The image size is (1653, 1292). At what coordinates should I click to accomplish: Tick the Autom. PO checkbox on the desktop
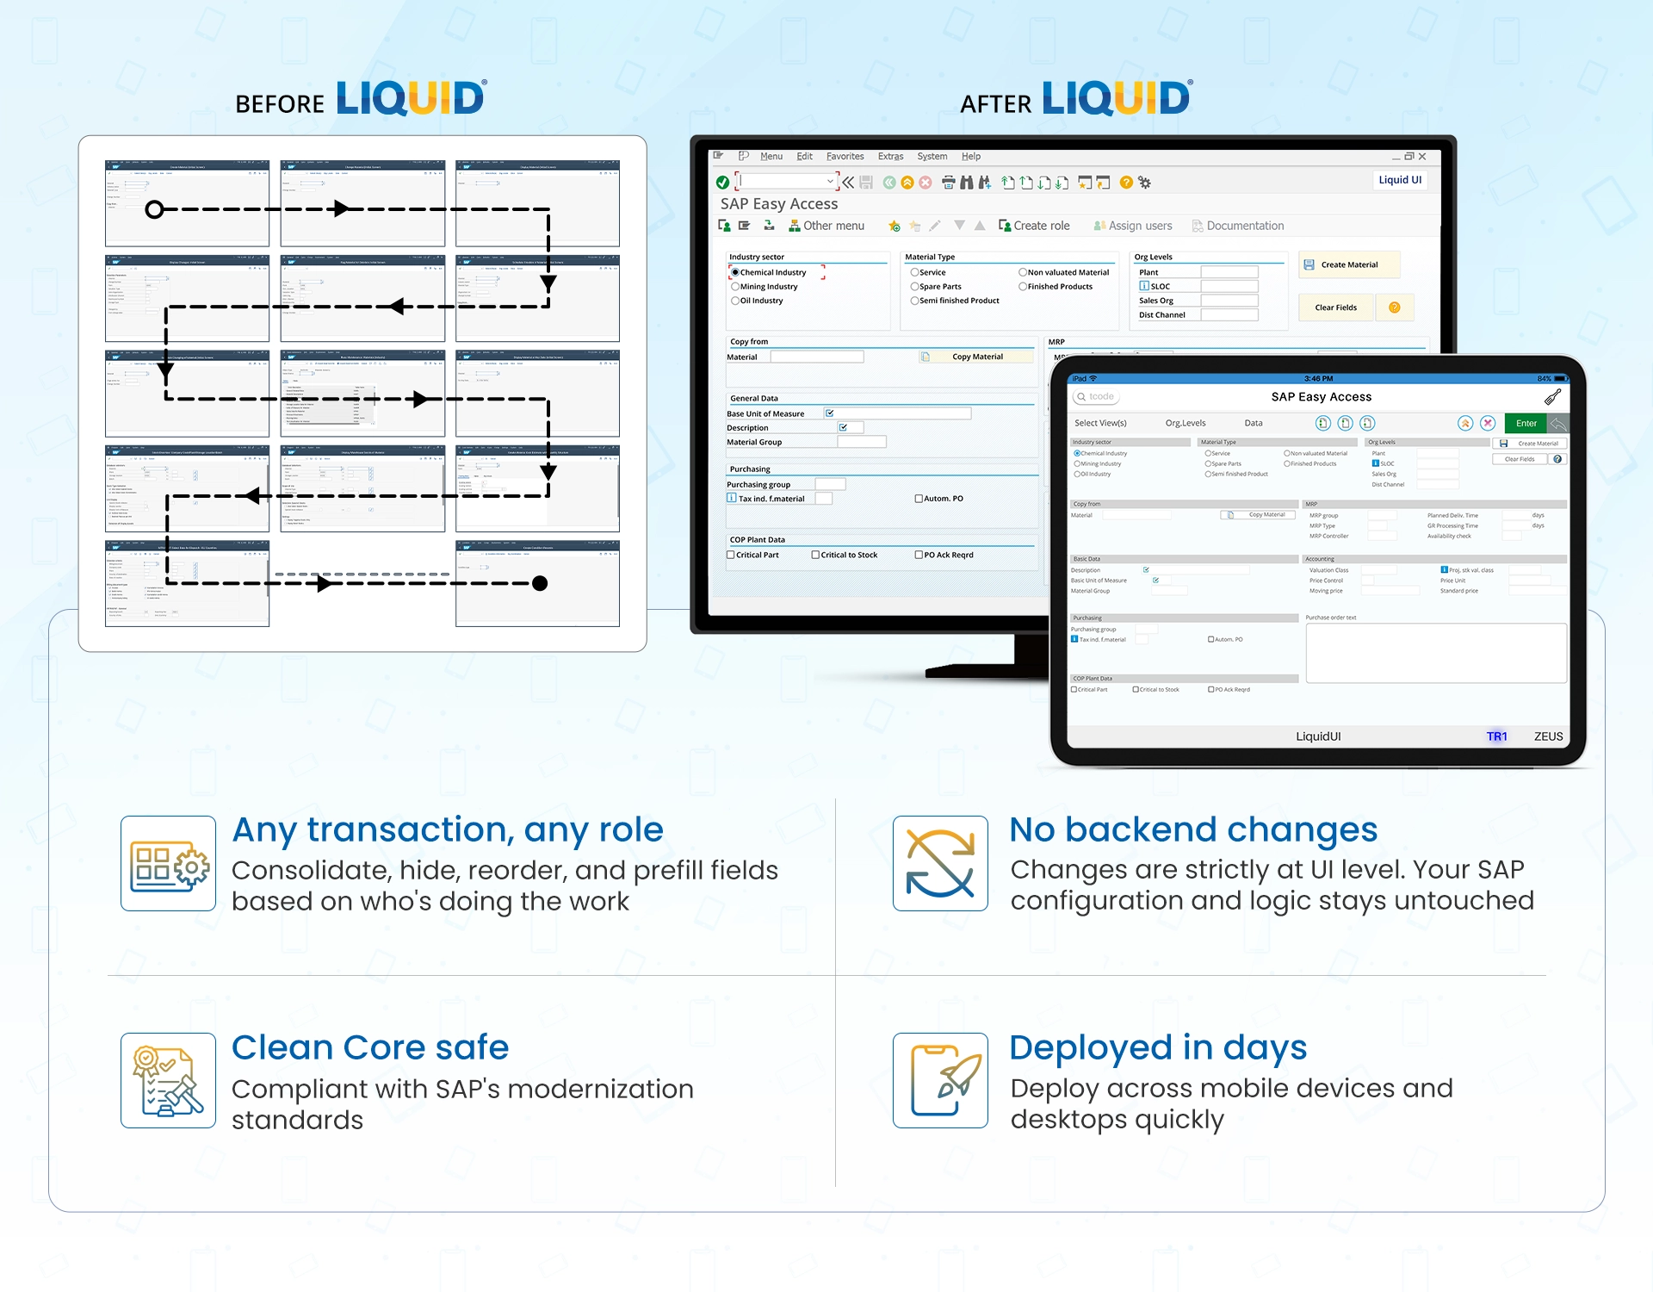pyautogui.click(x=919, y=499)
